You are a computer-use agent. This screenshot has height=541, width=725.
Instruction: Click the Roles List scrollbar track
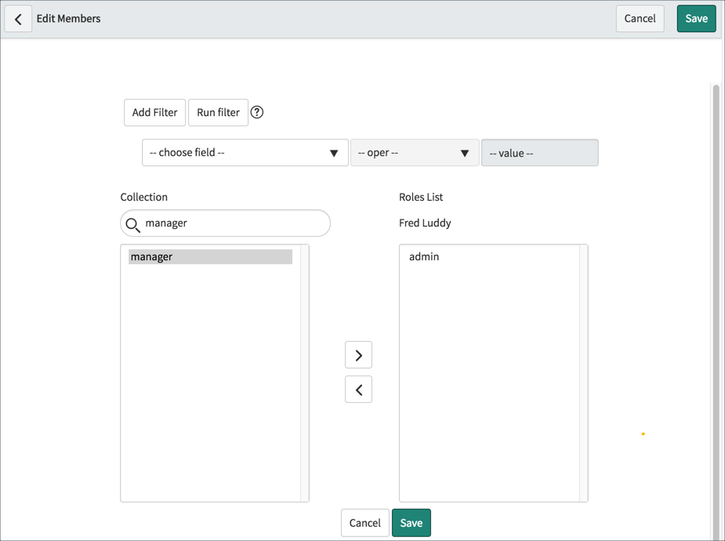[583, 373]
